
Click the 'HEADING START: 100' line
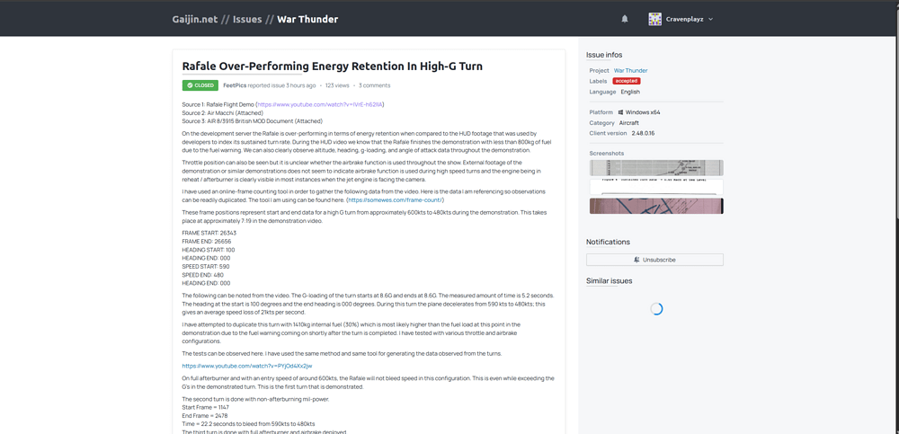coord(209,250)
